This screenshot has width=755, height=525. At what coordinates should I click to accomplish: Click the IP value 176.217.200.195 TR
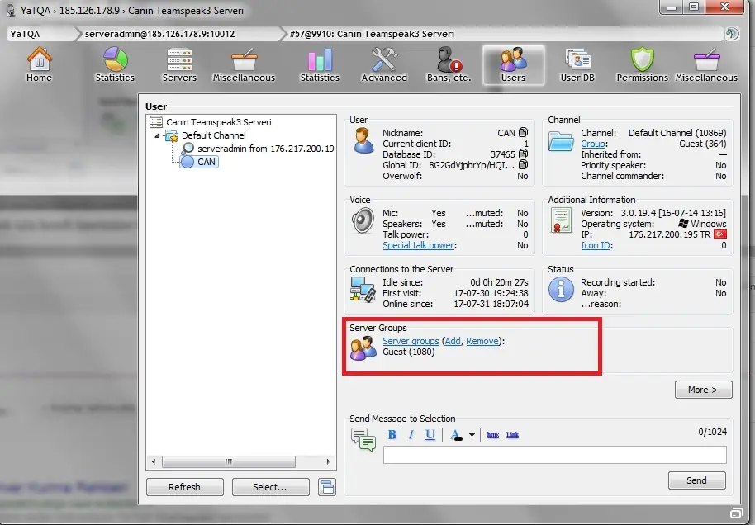point(670,234)
